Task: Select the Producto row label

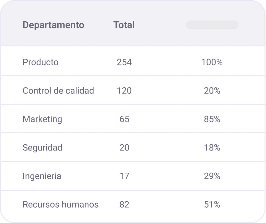Action: point(40,62)
